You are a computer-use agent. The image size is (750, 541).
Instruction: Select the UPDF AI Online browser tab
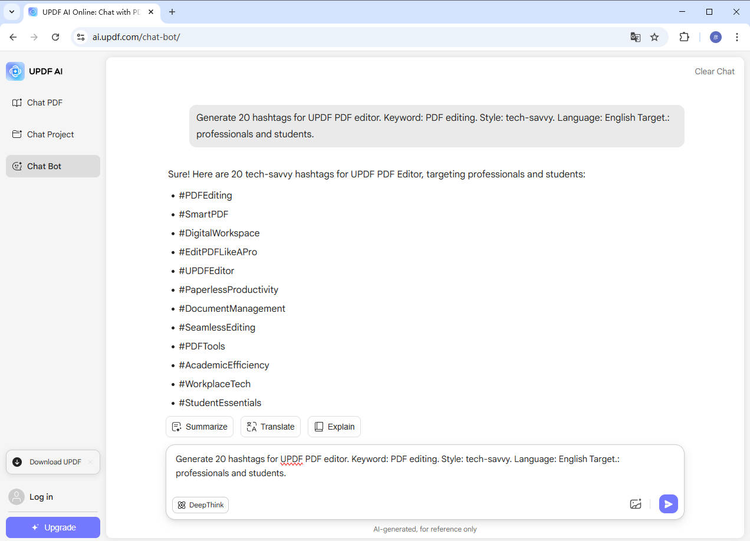pos(91,12)
